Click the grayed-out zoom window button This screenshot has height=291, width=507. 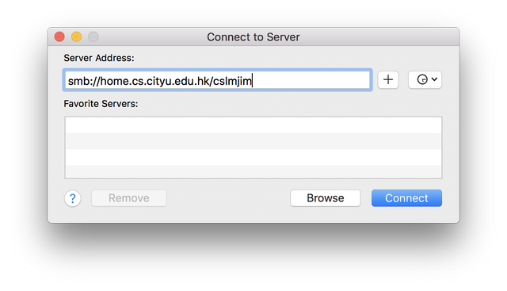click(x=93, y=36)
